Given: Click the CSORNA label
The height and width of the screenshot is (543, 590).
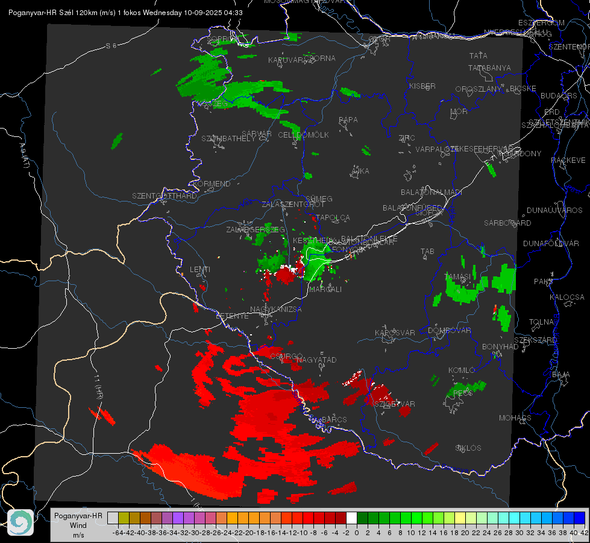Looking at the screenshot, I should tap(319, 58).
